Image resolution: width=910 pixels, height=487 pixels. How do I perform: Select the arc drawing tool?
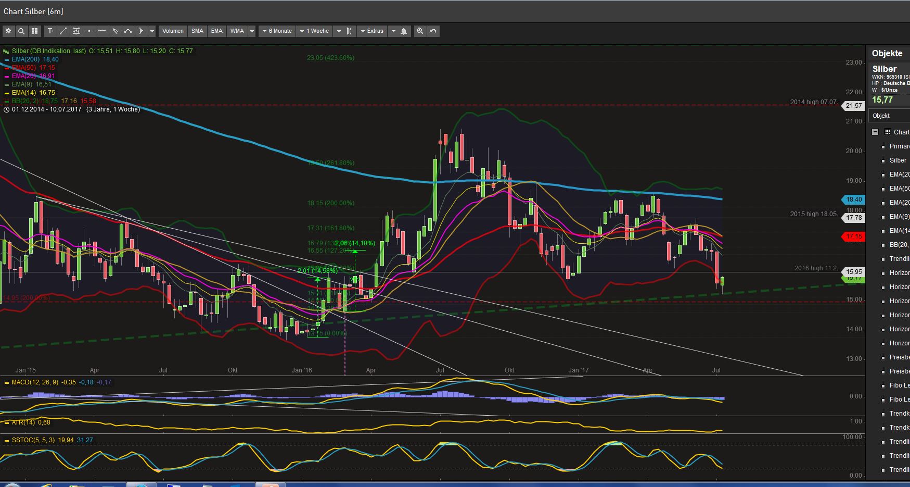click(x=128, y=31)
